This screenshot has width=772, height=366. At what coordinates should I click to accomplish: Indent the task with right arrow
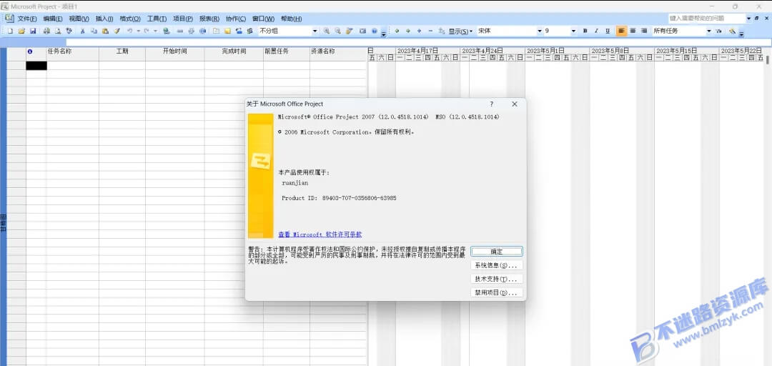(x=408, y=31)
